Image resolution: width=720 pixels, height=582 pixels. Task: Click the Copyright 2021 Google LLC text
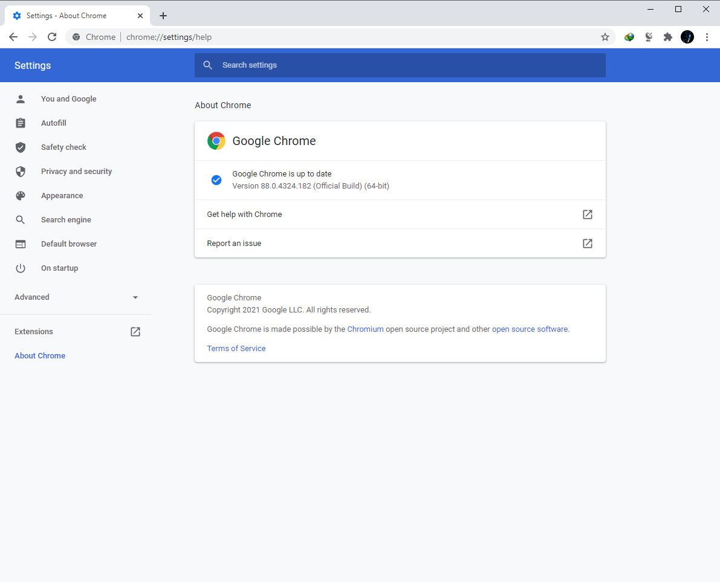click(288, 310)
